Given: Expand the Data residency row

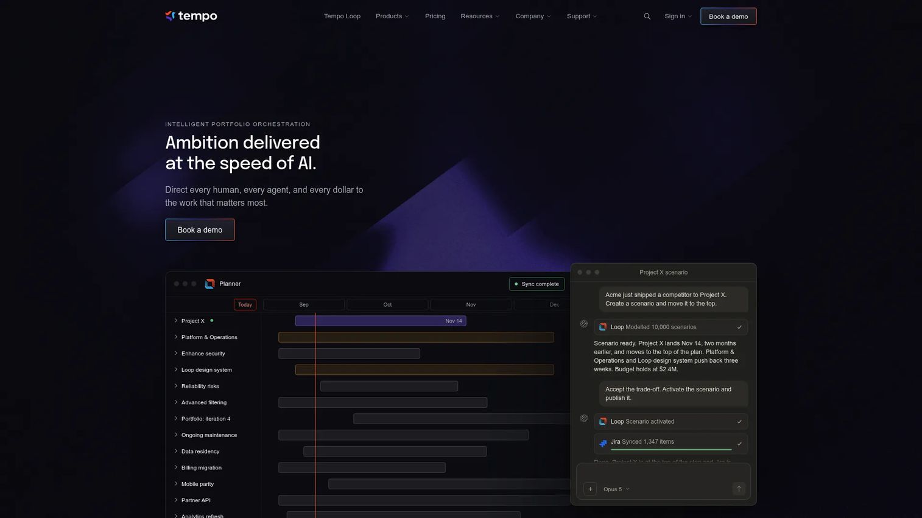Looking at the screenshot, I should [x=176, y=451].
